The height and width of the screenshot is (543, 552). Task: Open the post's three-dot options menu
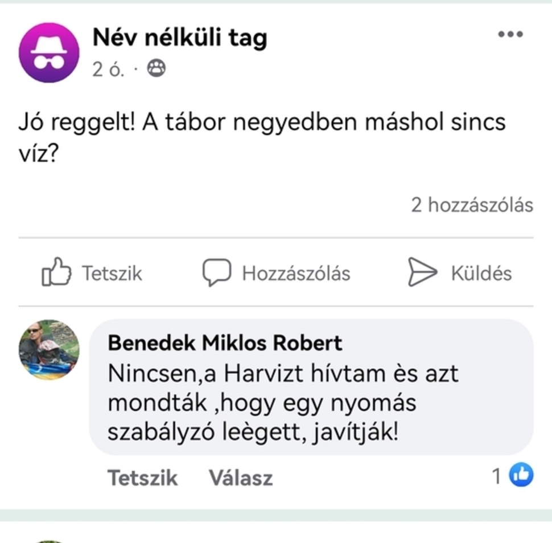[510, 35]
